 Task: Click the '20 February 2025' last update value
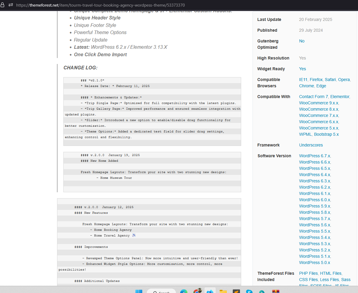click(x=316, y=20)
